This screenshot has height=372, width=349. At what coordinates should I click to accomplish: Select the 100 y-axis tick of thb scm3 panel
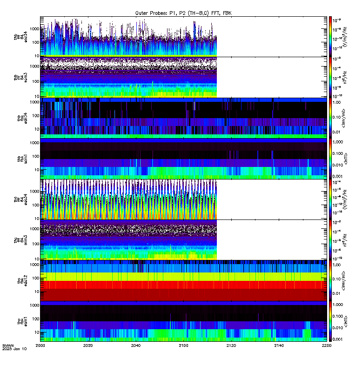pos(36,81)
